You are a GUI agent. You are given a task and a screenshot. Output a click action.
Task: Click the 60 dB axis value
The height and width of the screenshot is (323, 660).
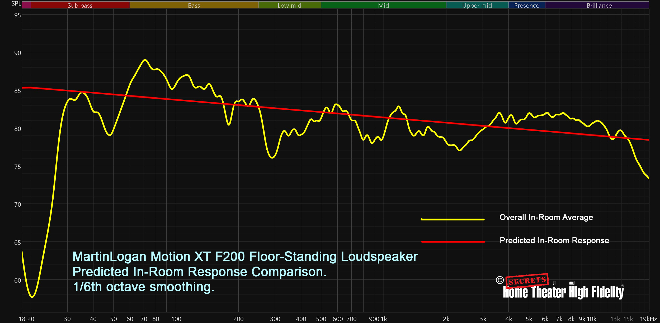tap(17, 281)
